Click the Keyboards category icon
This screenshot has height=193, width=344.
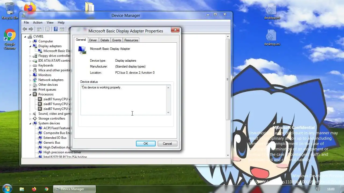tap(35, 65)
